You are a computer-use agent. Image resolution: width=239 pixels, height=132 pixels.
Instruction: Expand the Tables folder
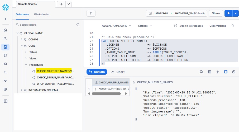(x=26, y=52)
